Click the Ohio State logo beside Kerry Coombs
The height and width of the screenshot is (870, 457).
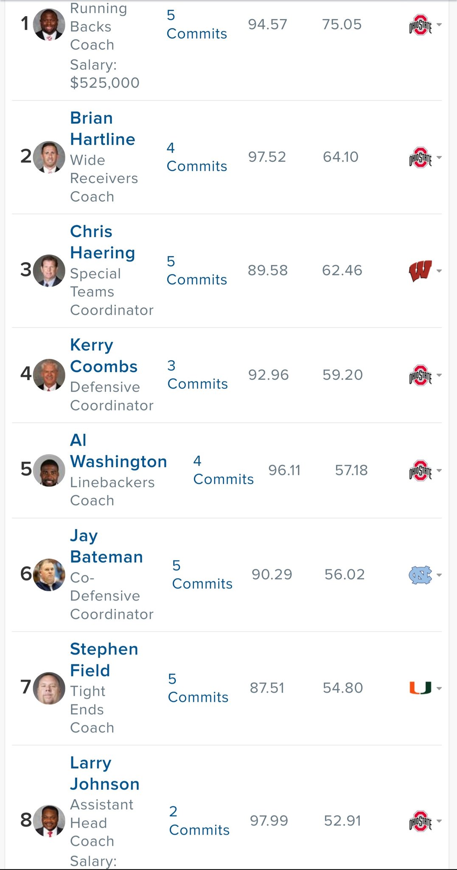coord(420,375)
